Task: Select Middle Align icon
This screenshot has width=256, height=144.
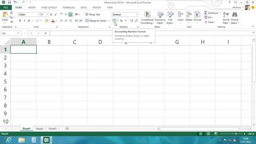Action: [x=66, y=14]
